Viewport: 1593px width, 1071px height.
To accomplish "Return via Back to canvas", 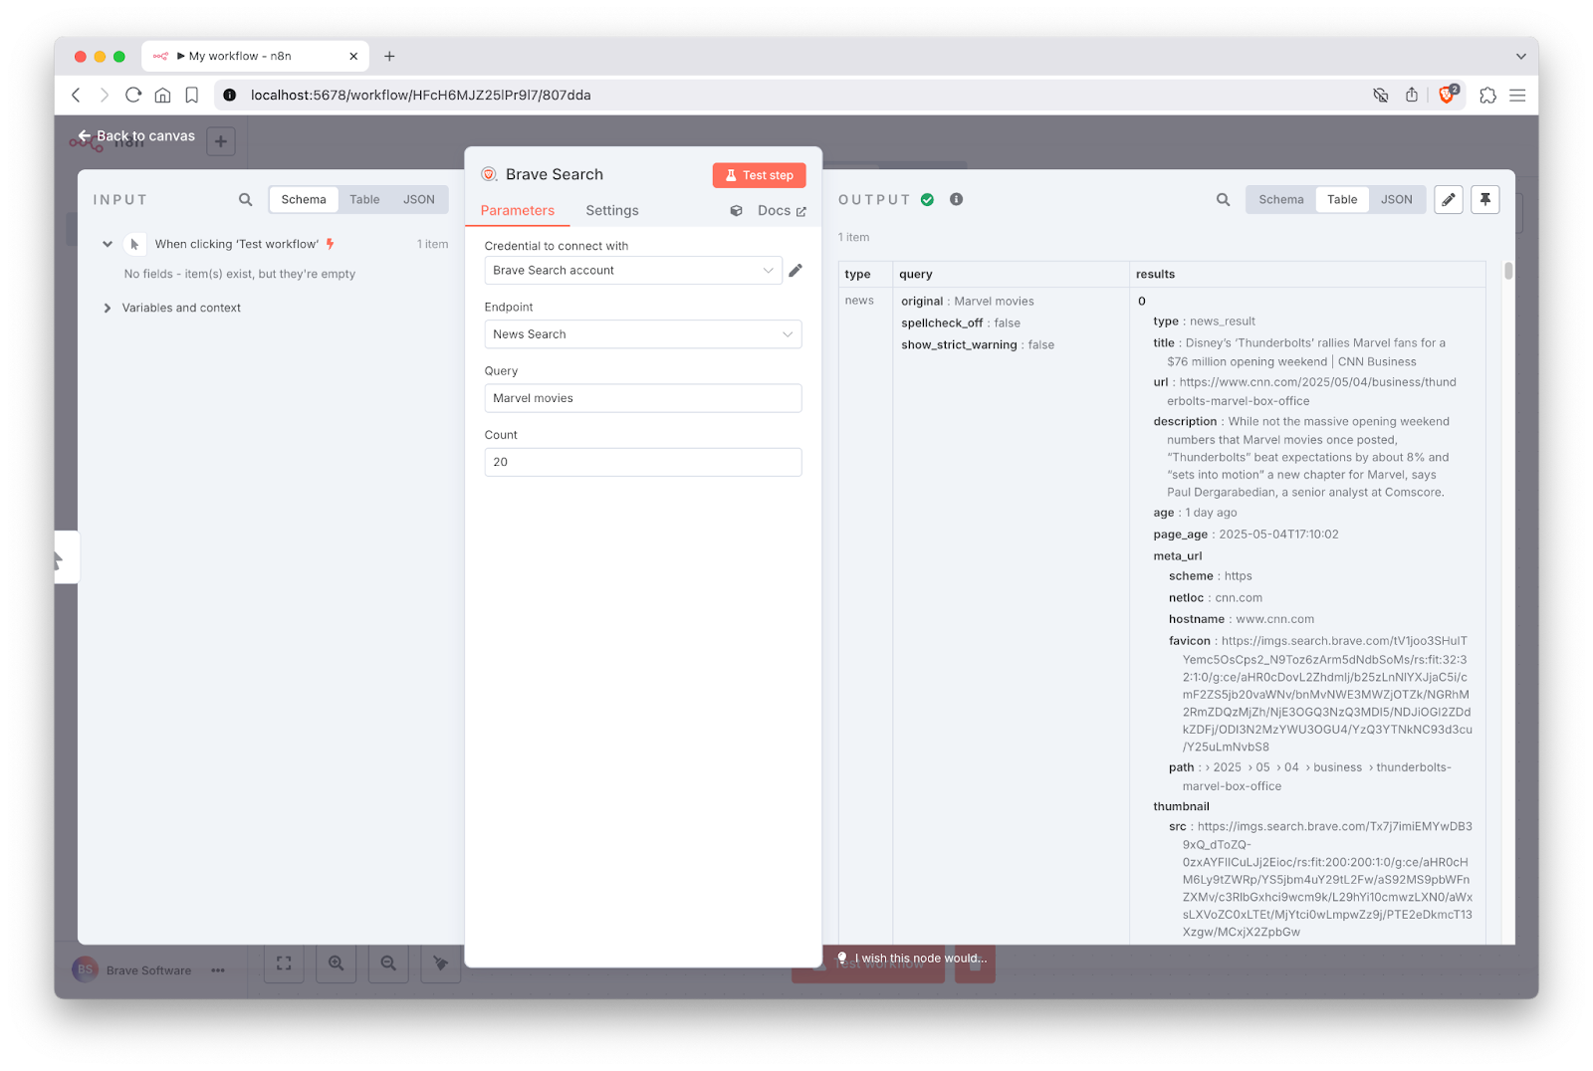I will coord(136,135).
